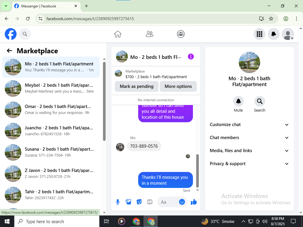Open Task View on the taskbar
The width and height of the screenshot is (303, 227).
click(107, 221)
